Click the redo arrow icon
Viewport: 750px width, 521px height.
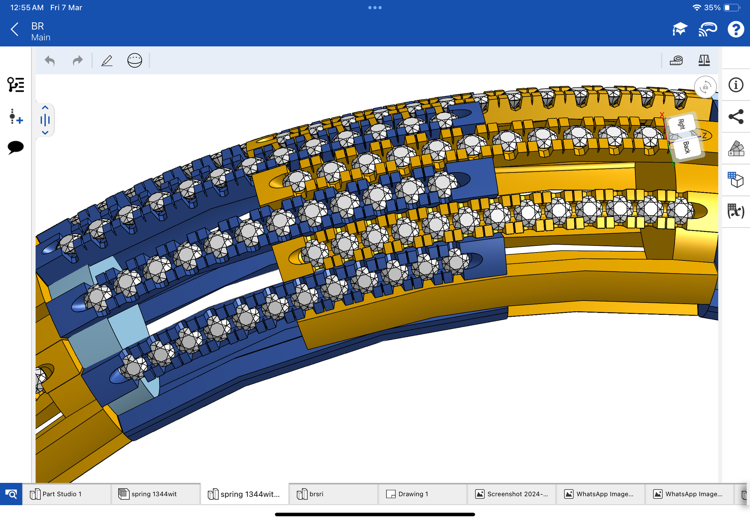click(77, 61)
